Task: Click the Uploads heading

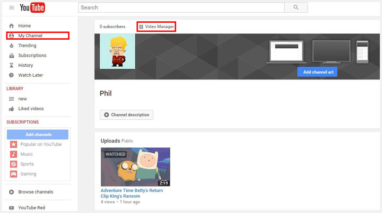Action: [x=110, y=141]
